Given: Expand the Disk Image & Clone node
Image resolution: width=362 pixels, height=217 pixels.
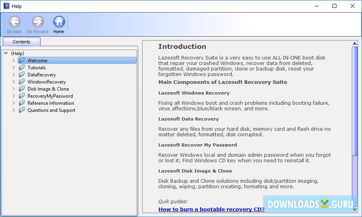Looking at the screenshot, I should [x=14, y=89].
